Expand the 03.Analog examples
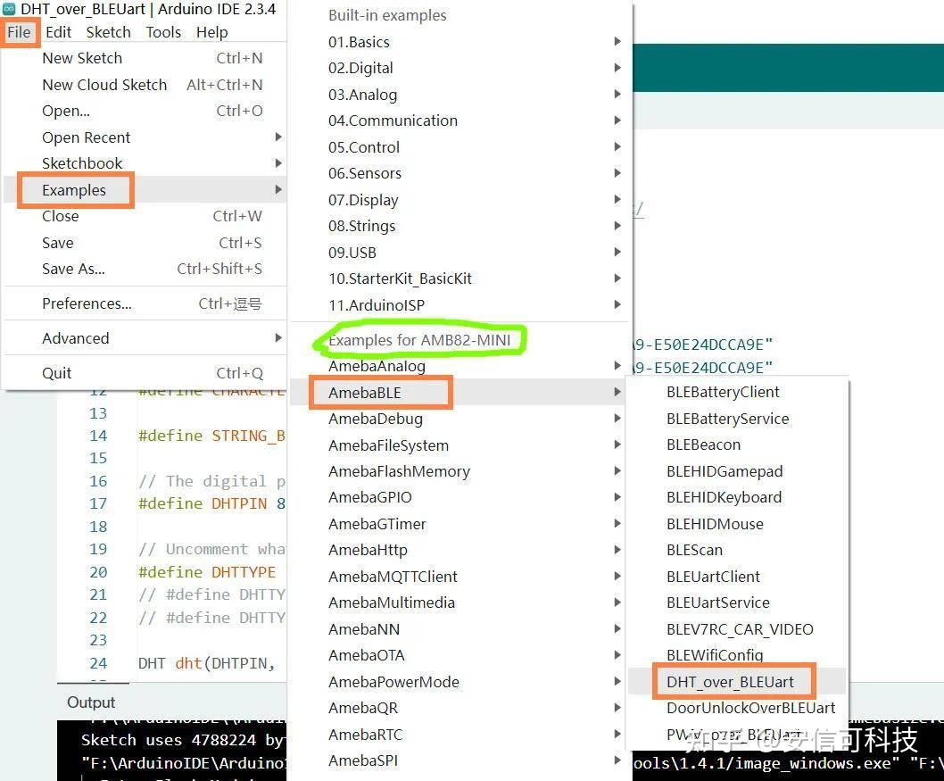Image resolution: width=944 pixels, height=781 pixels. [x=460, y=95]
